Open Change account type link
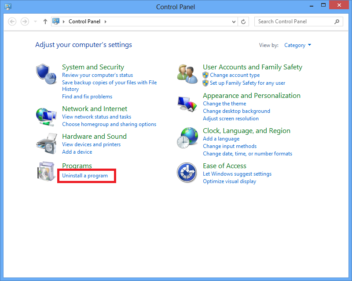Viewport: 352px width, 281px height. tap(235, 75)
